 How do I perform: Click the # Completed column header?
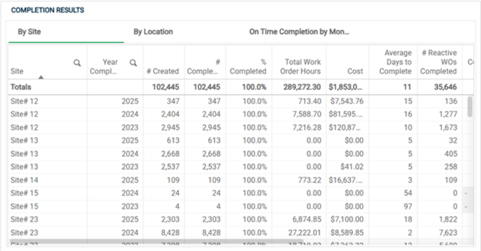click(203, 66)
